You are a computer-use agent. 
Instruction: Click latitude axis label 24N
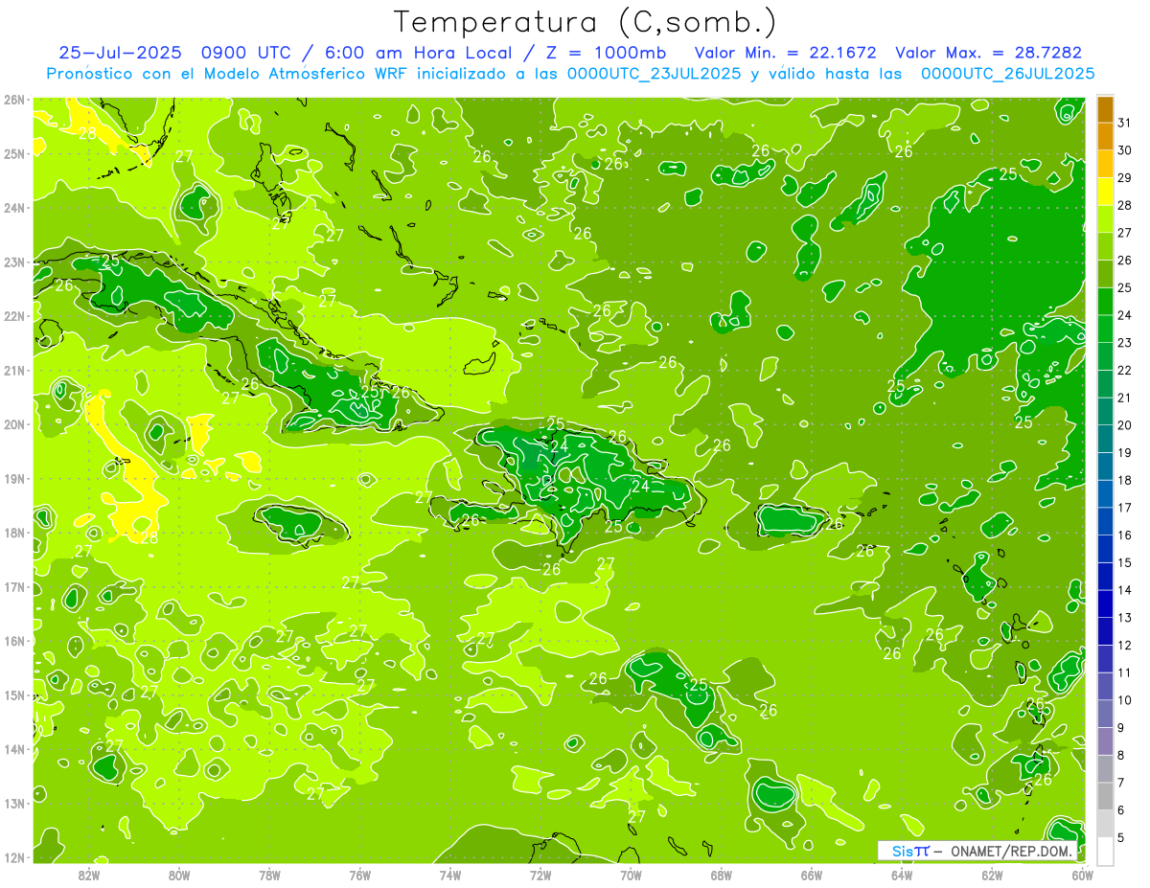pyautogui.click(x=13, y=208)
